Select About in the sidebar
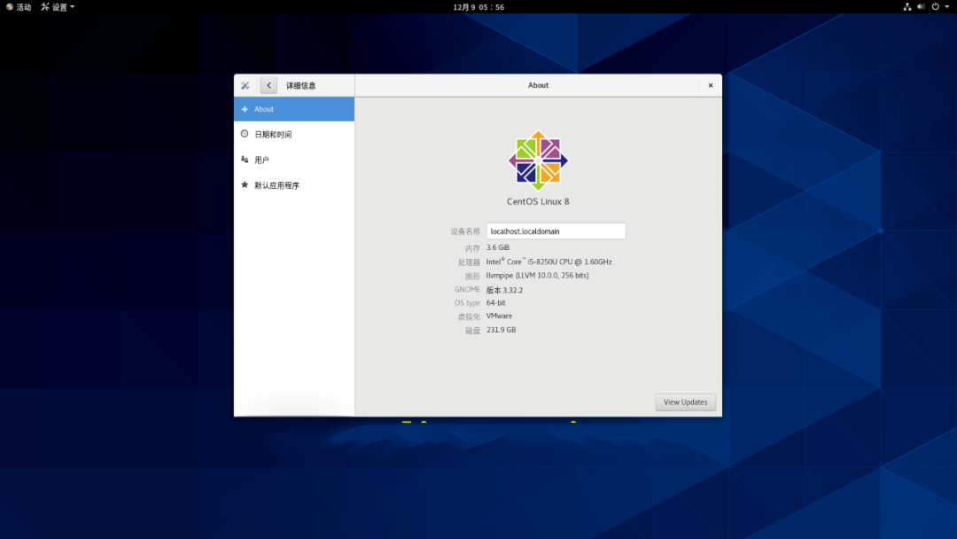The width and height of the screenshot is (957, 539). (293, 109)
